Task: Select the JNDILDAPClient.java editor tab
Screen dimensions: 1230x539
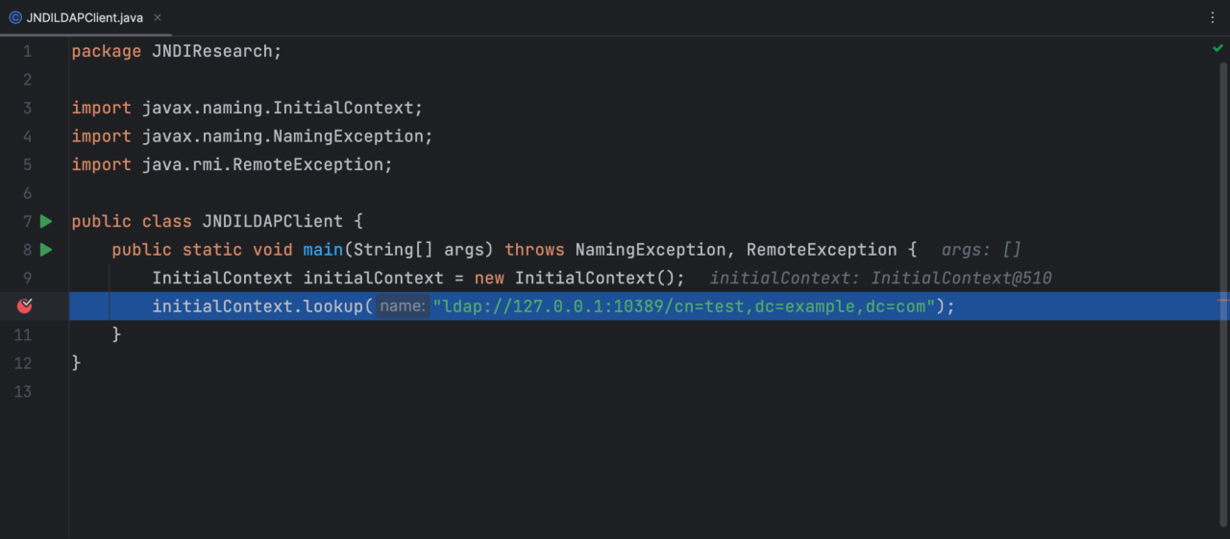Action: [85, 18]
